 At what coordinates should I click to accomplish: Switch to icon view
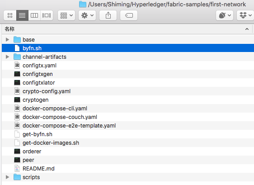(10, 15)
